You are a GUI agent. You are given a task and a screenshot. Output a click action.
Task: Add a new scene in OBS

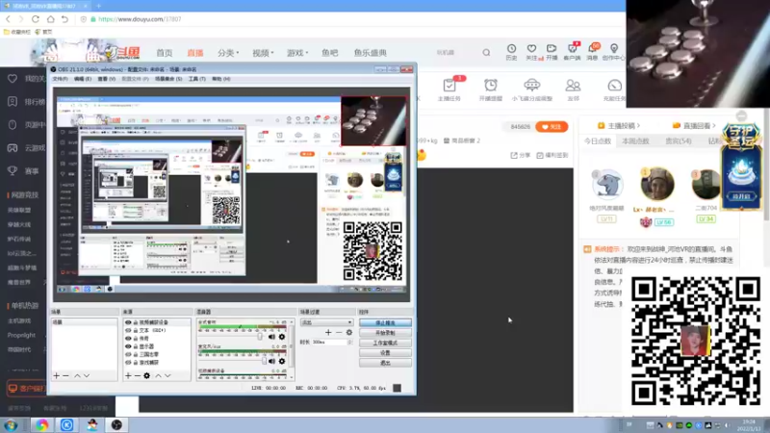[57, 375]
